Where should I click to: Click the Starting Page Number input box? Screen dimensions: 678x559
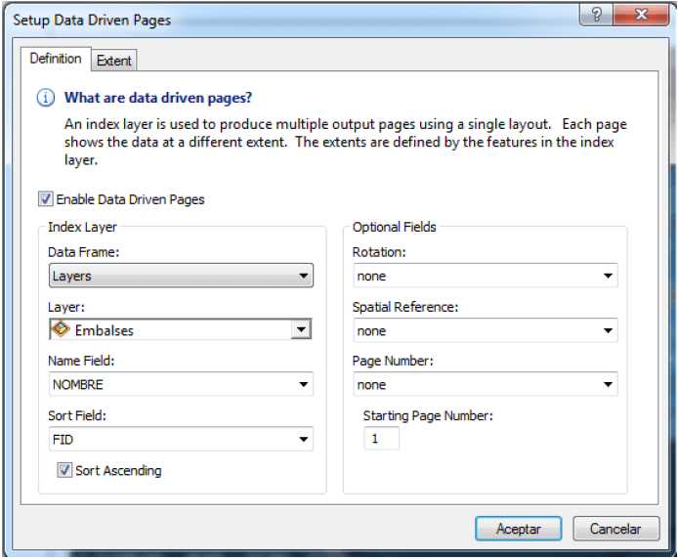pyautogui.click(x=381, y=439)
